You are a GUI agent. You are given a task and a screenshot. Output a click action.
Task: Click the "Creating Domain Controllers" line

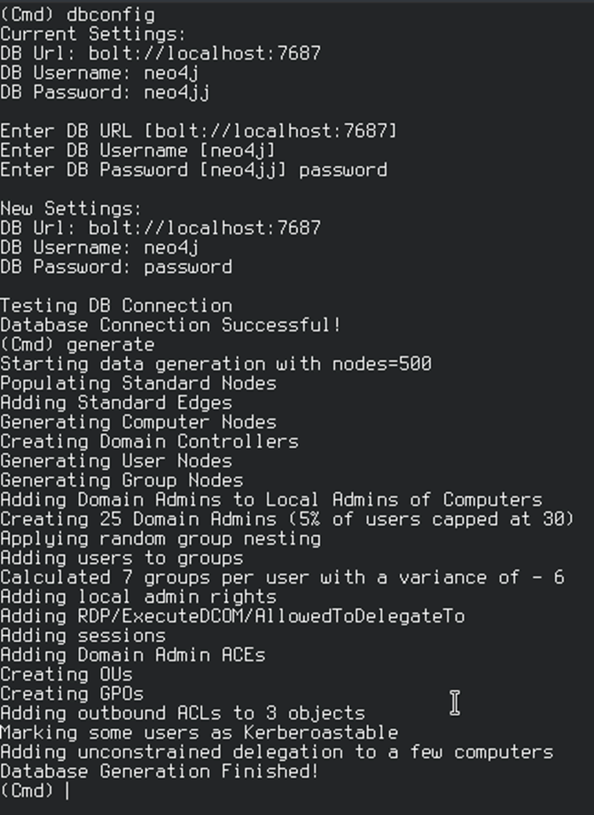149,441
